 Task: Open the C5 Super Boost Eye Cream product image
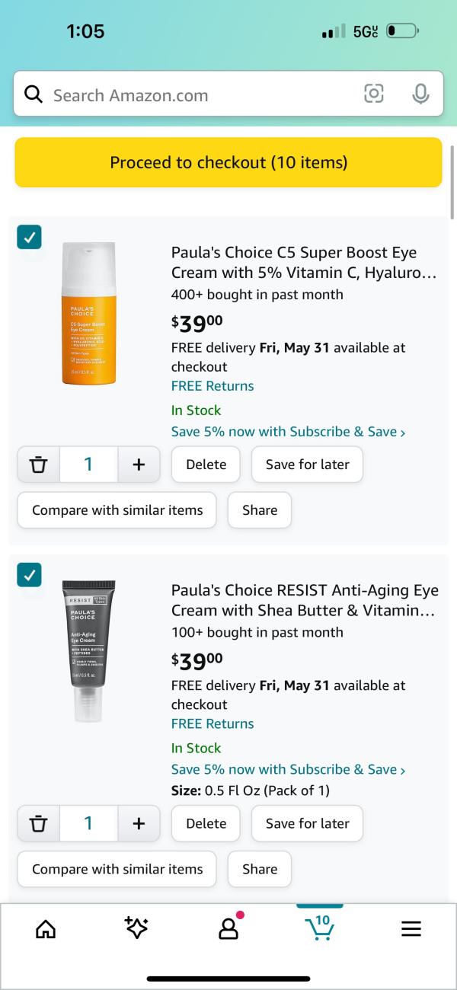click(x=88, y=314)
